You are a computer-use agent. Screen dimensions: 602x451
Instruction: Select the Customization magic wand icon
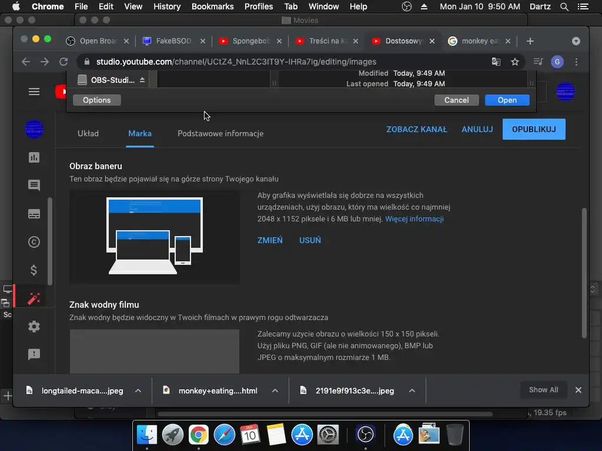pyautogui.click(x=34, y=298)
